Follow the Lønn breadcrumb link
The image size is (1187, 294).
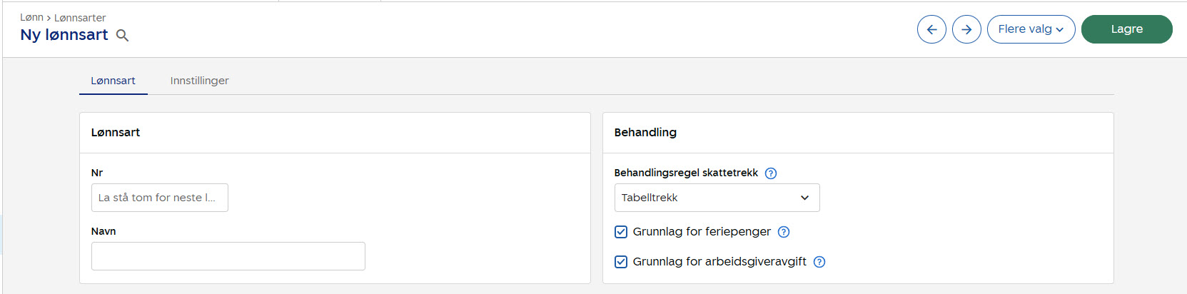click(x=31, y=17)
